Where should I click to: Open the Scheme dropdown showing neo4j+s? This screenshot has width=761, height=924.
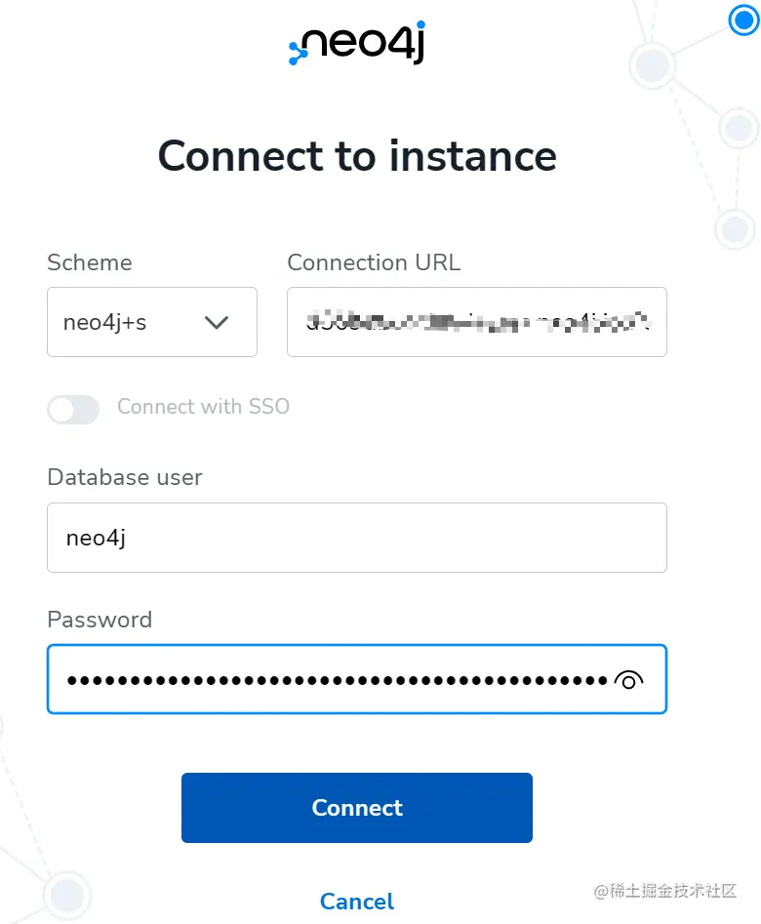point(151,322)
